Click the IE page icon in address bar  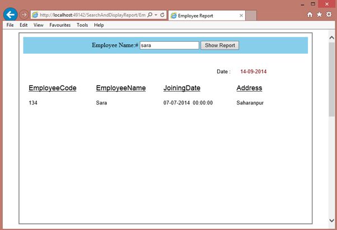click(x=35, y=15)
